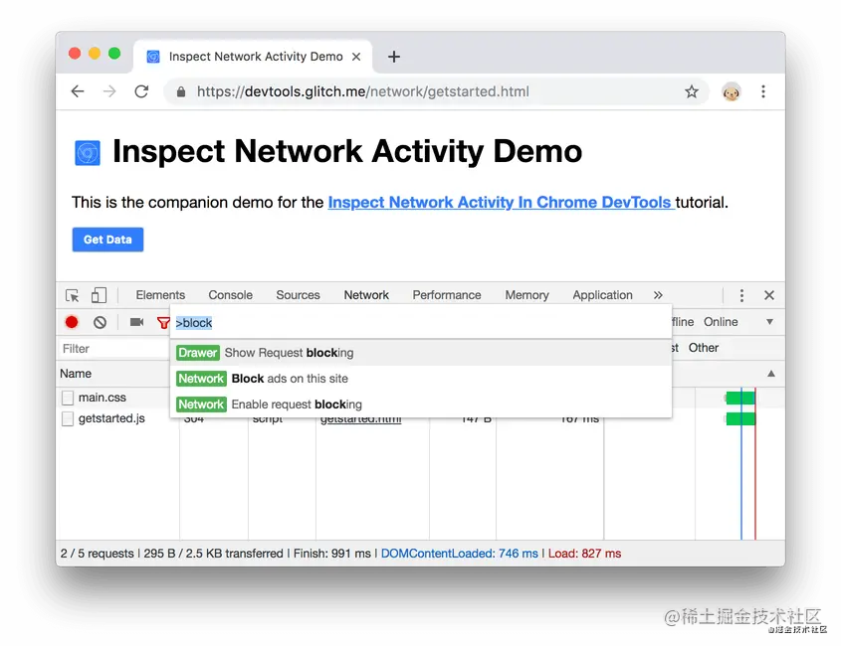This screenshot has width=841, height=646.
Task: Click the Load: 827 ms status text
Action: (x=584, y=554)
